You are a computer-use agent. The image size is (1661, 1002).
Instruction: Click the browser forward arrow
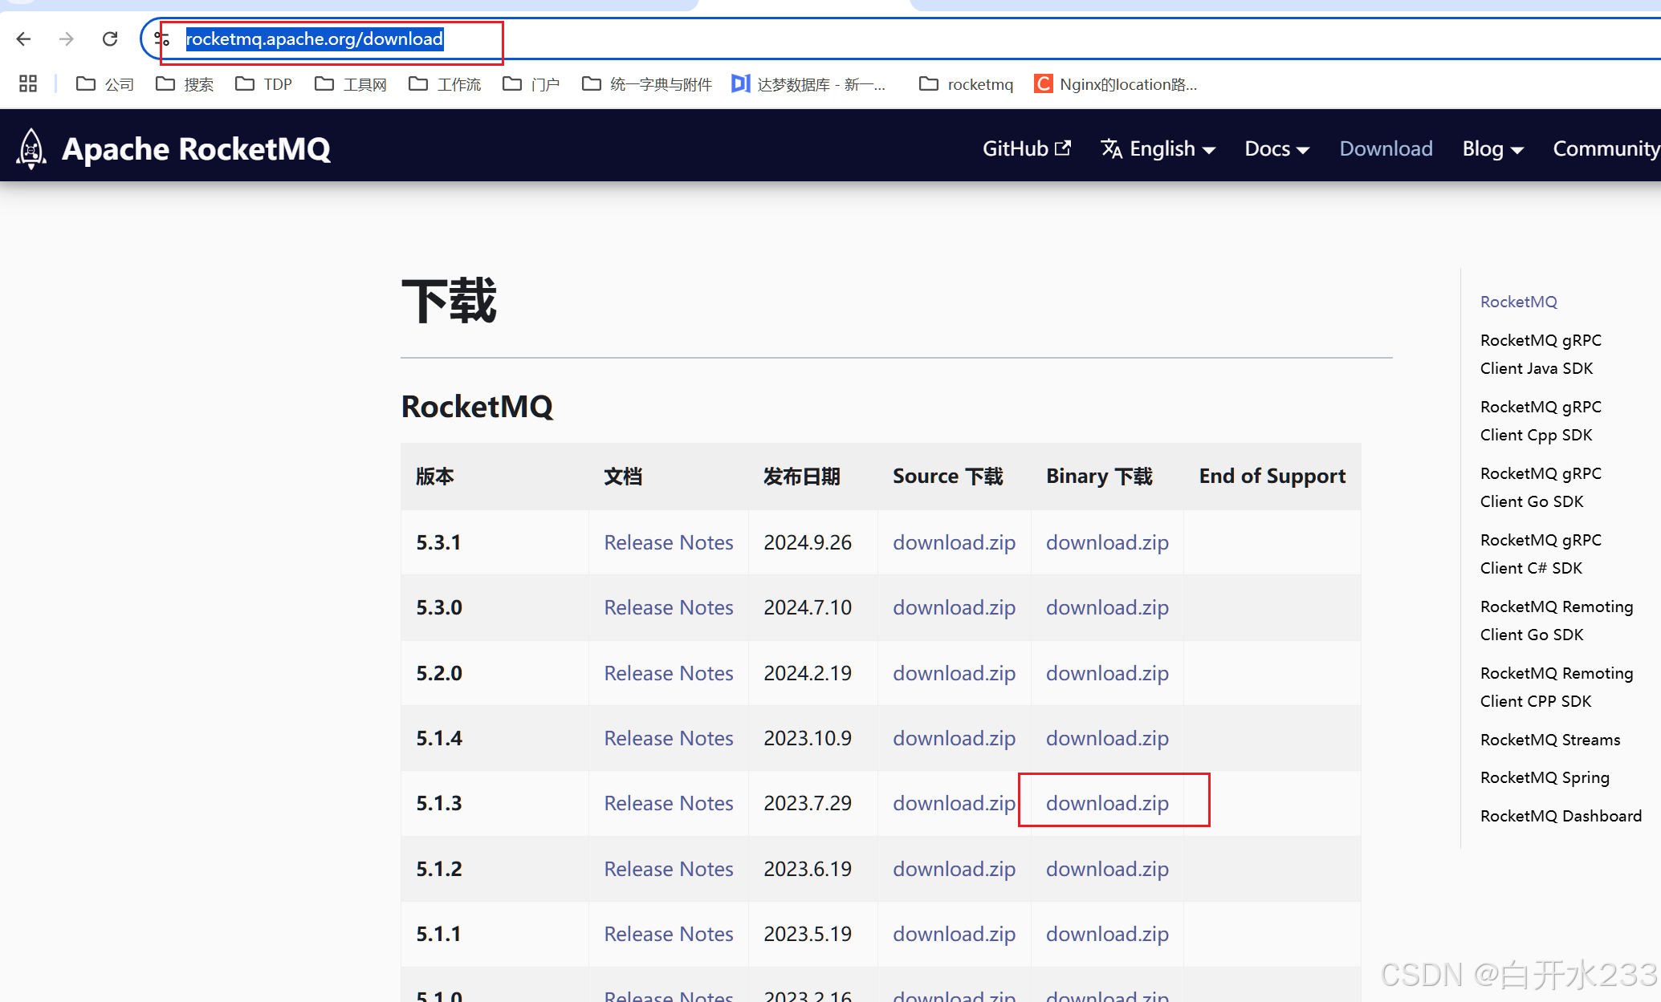point(67,39)
